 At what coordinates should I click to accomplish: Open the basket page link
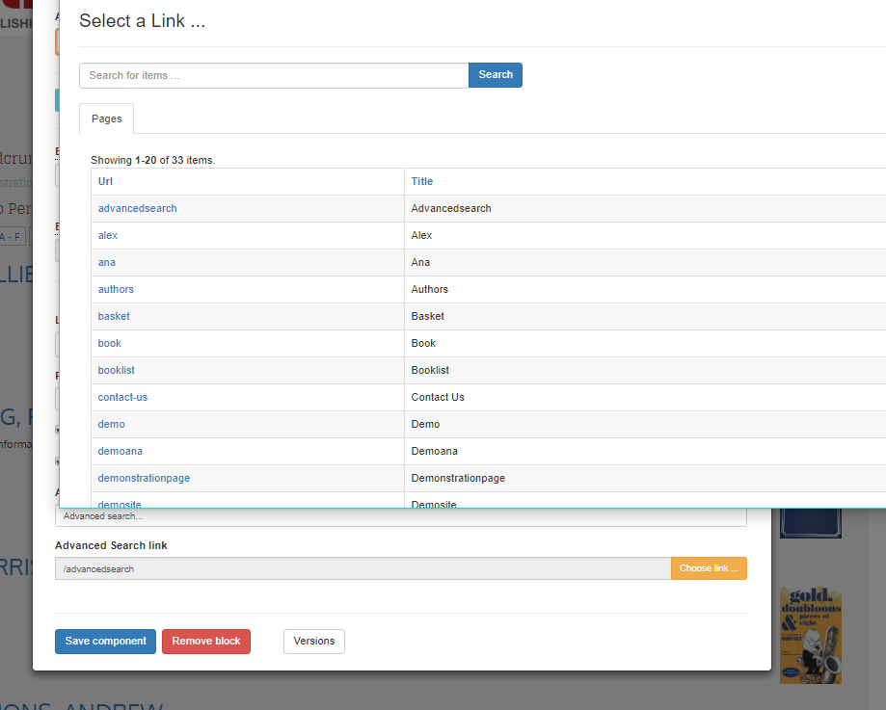click(114, 316)
